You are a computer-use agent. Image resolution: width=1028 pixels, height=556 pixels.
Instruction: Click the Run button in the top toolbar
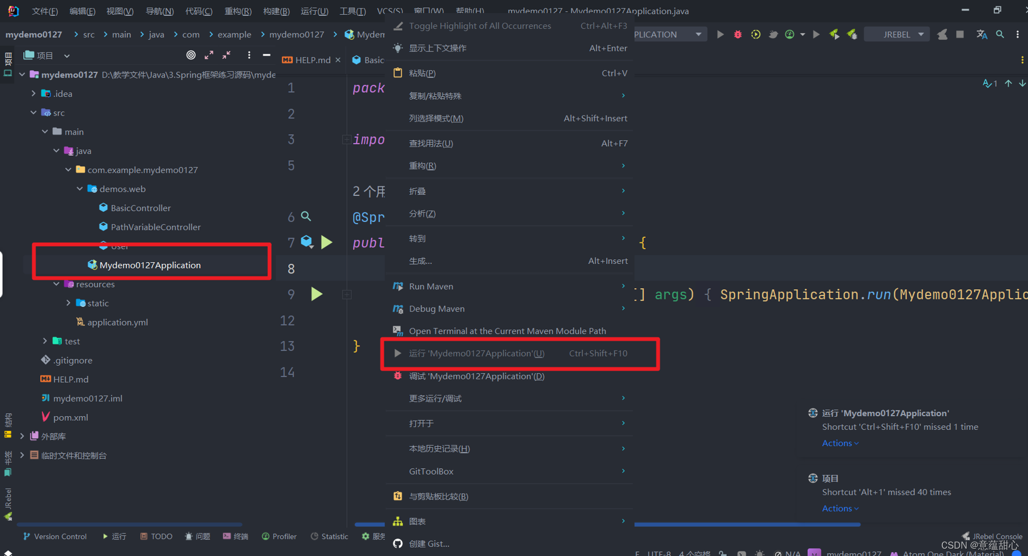720,35
